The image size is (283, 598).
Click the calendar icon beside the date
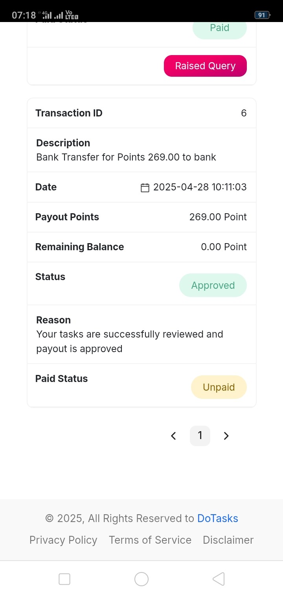click(x=145, y=188)
